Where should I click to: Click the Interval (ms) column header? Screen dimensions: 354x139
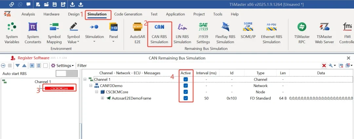tap(206, 73)
